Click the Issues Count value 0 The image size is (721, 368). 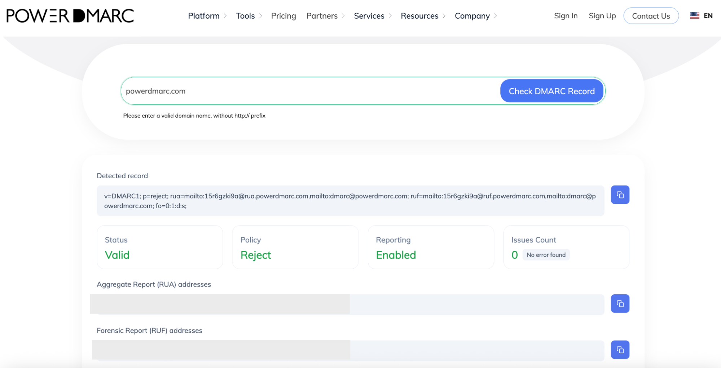[515, 255]
